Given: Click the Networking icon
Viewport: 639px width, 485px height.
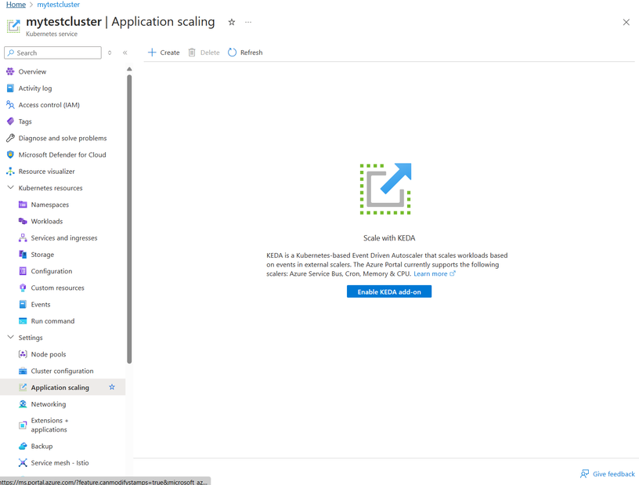Looking at the screenshot, I should point(23,404).
